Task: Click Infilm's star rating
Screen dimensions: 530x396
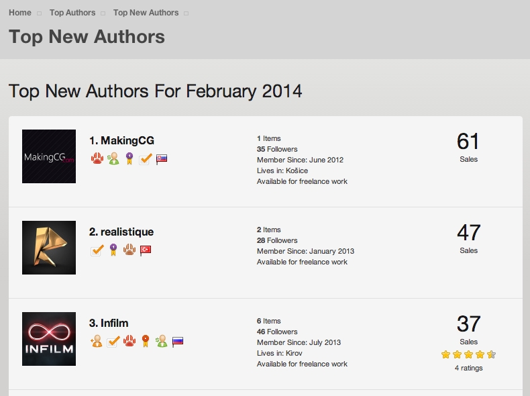Action: [x=468, y=354]
